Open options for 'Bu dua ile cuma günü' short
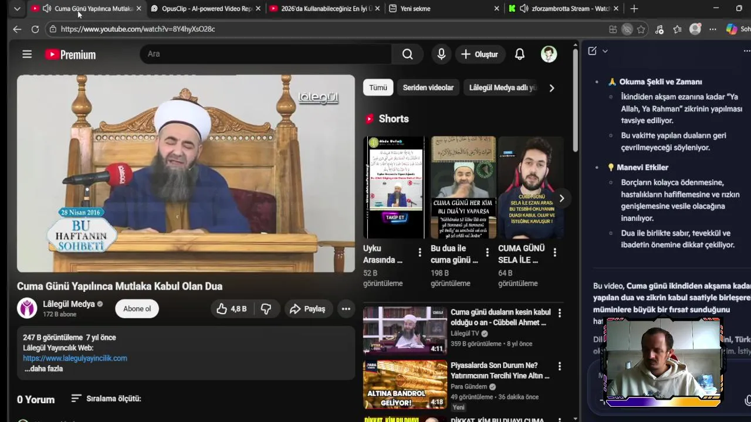Screen dimensions: 751x422 tap(487, 253)
